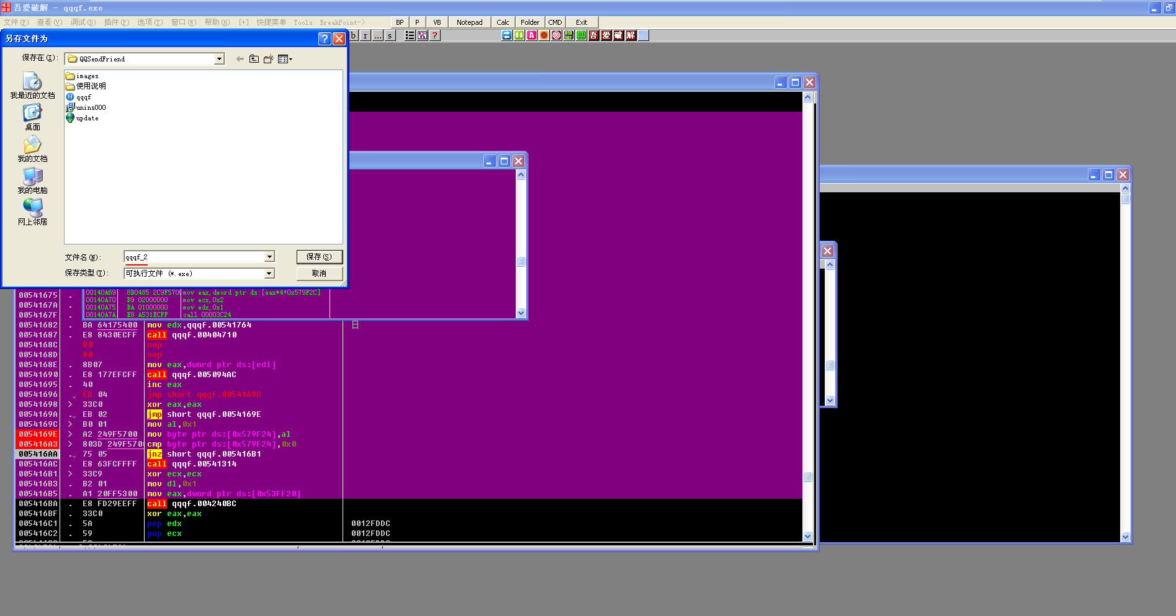1176x616 pixels.
Task: Open the Tools menu
Action: pos(303,22)
